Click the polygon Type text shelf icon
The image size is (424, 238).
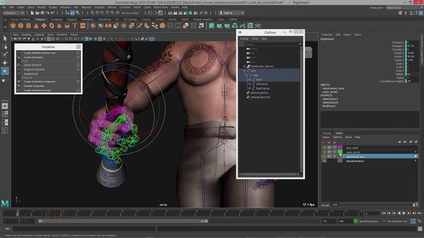pyautogui.click(x=75, y=26)
